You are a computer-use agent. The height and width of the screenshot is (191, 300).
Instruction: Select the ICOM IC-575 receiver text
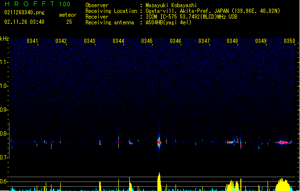(191, 17)
